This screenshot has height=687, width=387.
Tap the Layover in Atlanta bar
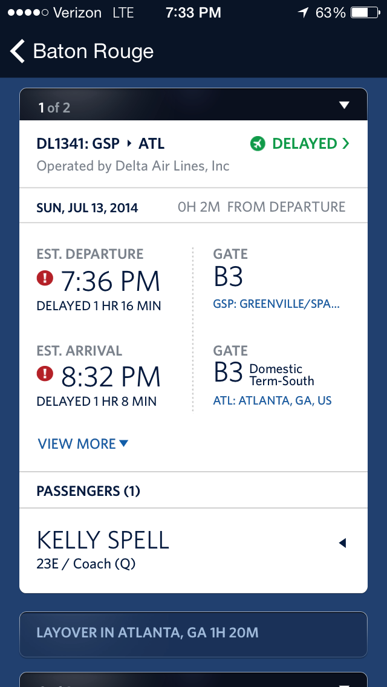click(193, 633)
